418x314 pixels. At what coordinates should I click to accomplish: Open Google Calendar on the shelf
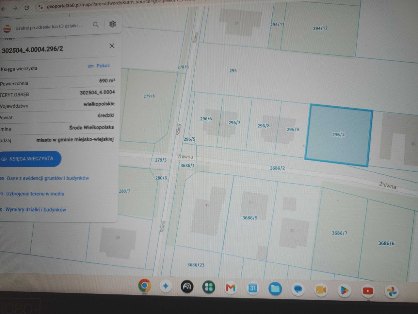[x=253, y=288]
